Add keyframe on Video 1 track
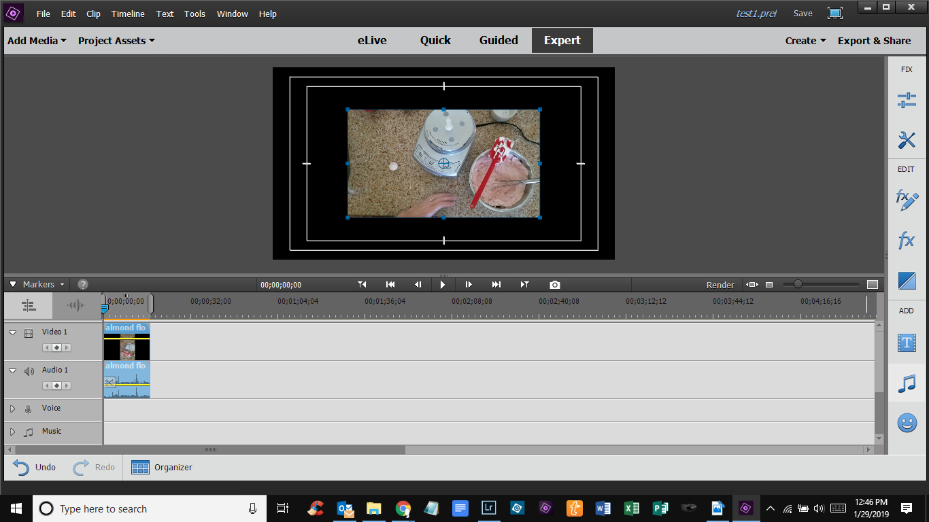Image resolution: width=929 pixels, height=522 pixels. pos(57,347)
